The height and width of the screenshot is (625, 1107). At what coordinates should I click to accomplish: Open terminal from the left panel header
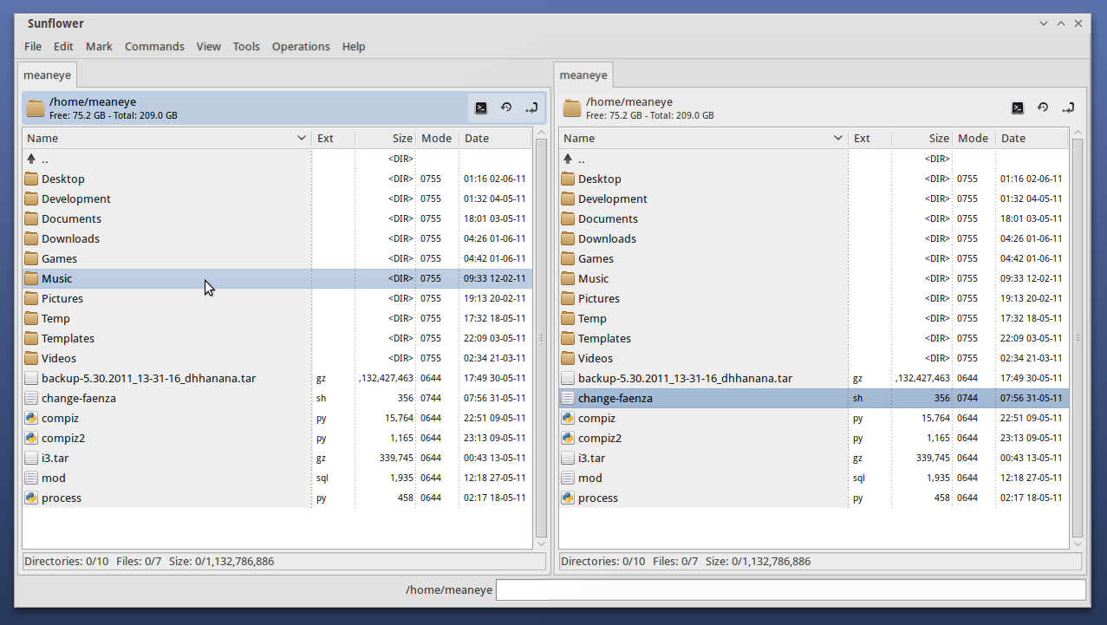click(x=481, y=108)
